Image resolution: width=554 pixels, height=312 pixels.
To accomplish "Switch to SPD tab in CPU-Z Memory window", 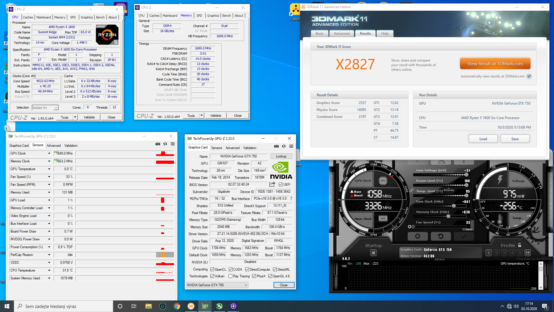I will pos(199,16).
